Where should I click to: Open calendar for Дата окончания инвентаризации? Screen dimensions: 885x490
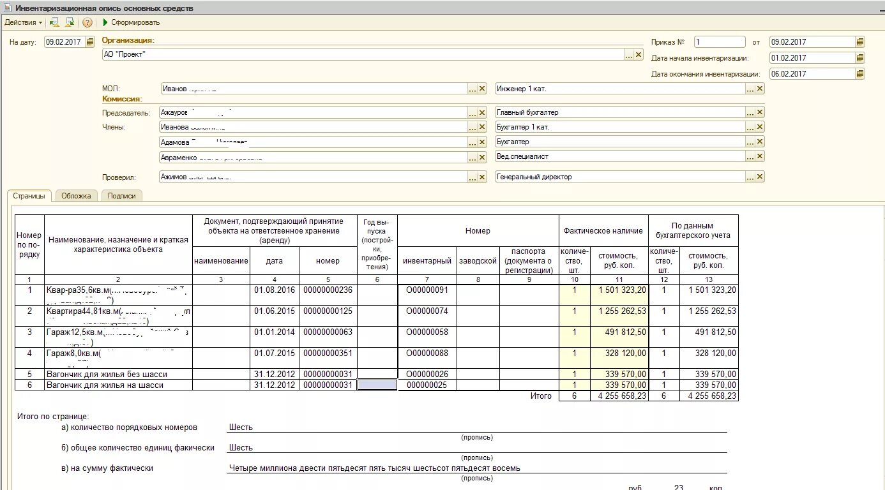tap(860, 74)
